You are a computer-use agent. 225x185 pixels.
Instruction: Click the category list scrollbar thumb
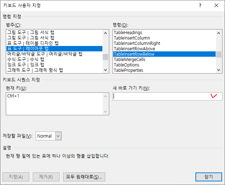[105, 57]
